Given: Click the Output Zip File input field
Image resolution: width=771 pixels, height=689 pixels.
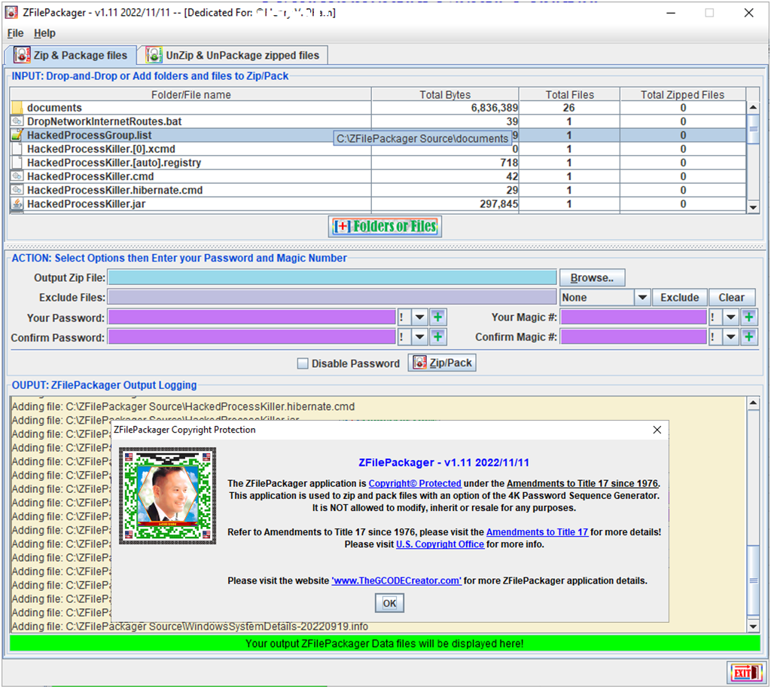Looking at the screenshot, I should [x=332, y=277].
